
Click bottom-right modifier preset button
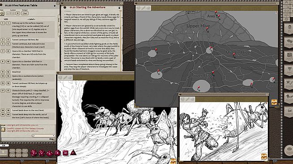click(25, 155)
